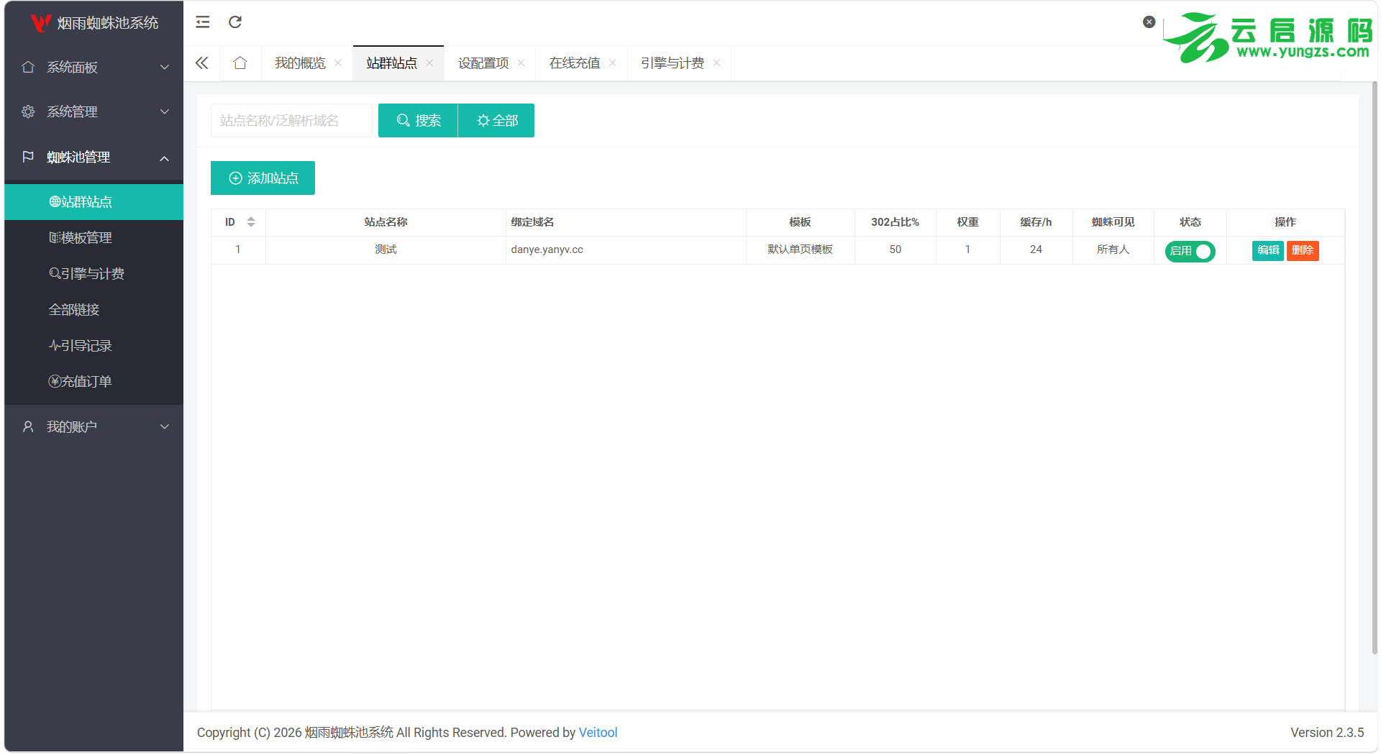This screenshot has height=755, width=1381.
Task: Sort the table by ID column
Action: [x=251, y=222]
